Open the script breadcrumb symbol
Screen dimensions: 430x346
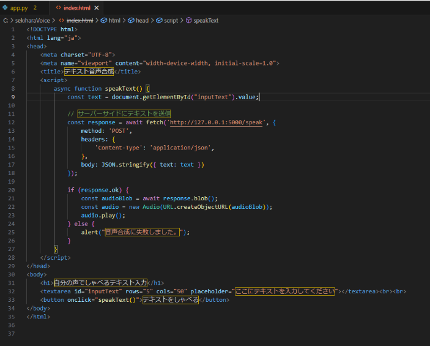pyautogui.click(x=171, y=21)
